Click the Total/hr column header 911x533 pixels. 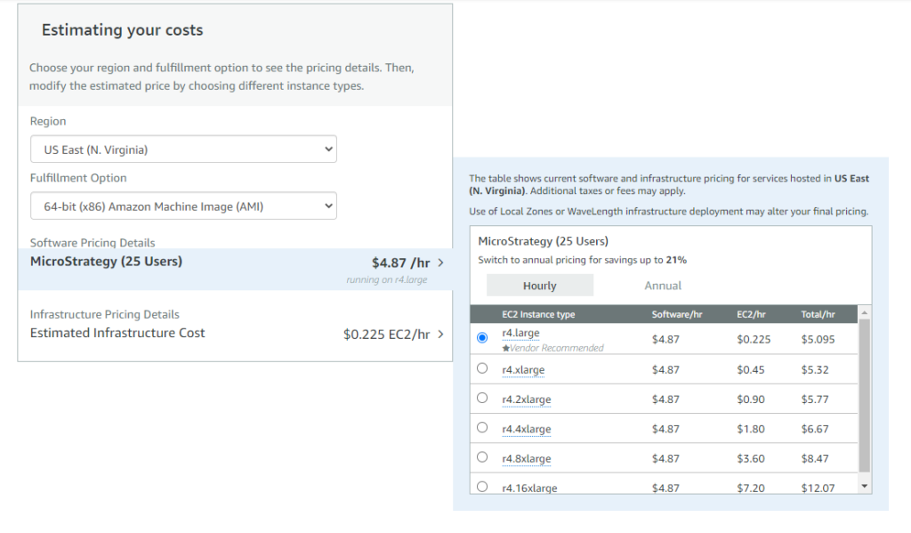(x=818, y=314)
